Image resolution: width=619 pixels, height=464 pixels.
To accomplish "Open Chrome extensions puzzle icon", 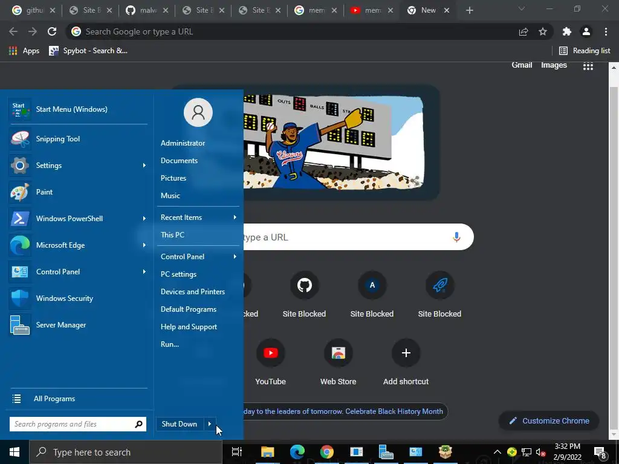I will point(567,31).
